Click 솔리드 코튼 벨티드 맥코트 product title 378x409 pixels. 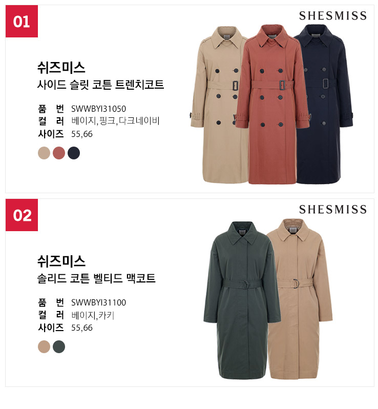click(96, 278)
